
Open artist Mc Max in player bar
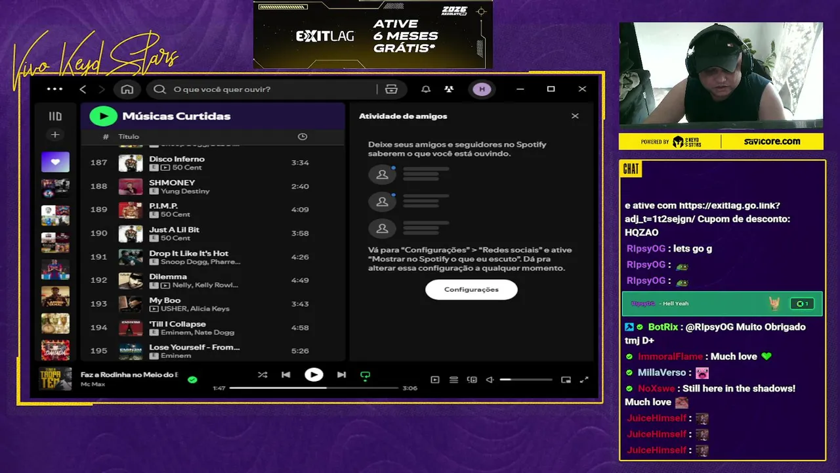click(94, 384)
